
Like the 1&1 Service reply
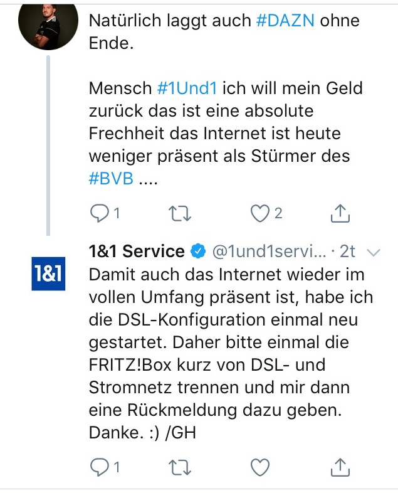pos(259,466)
